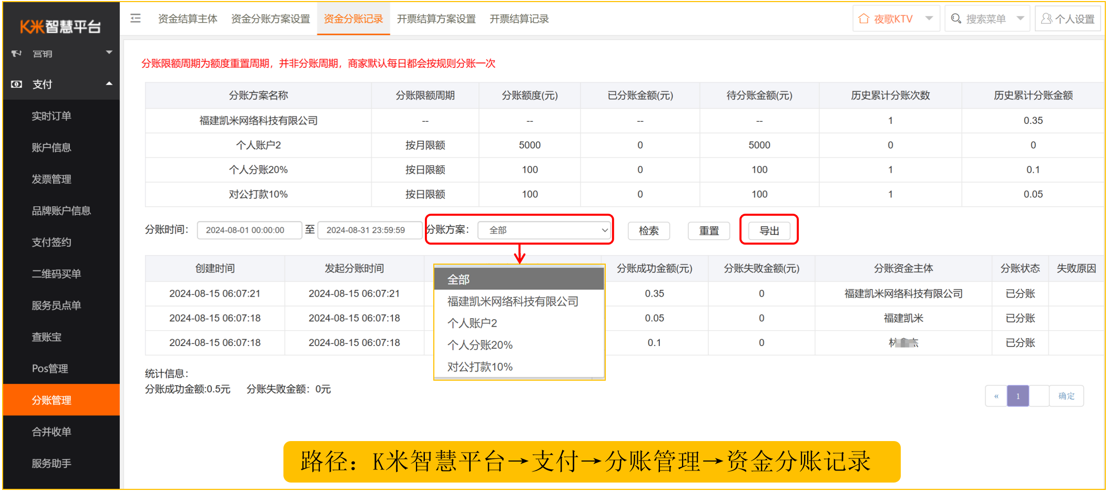
Task: Toggle the sidebar collapse hamburger icon
Action: 136,19
